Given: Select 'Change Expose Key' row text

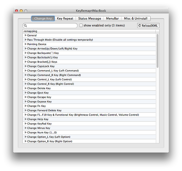Looking at the screenshot, I should tap(39, 102).
